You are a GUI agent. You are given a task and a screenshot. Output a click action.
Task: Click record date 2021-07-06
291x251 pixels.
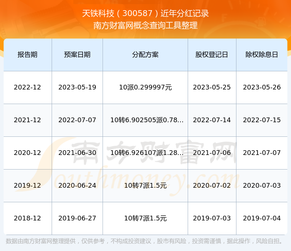(x=212, y=153)
